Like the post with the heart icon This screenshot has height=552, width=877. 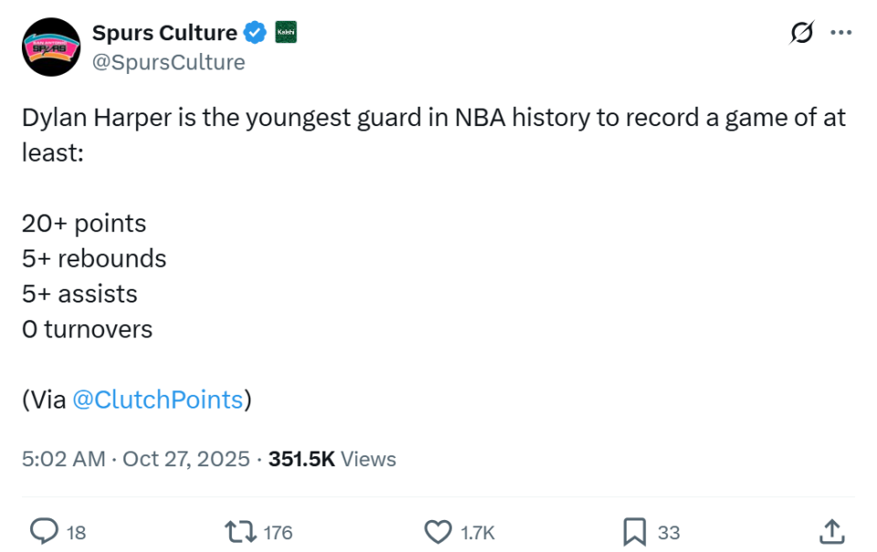[x=439, y=531]
